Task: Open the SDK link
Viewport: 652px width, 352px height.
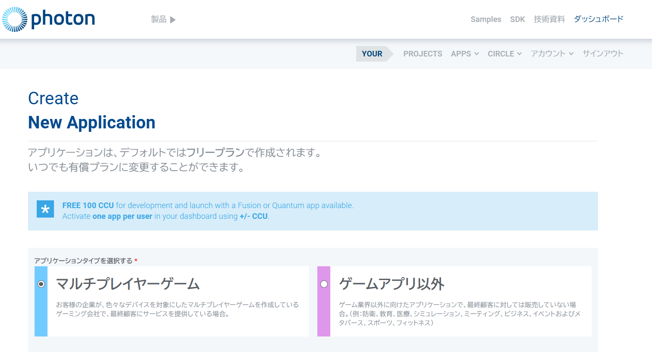Action: [x=517, y=19]
